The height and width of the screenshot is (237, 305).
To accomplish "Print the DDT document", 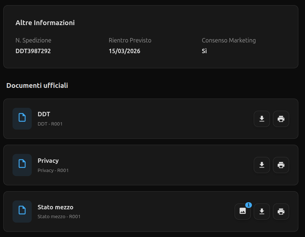I will point(281,119).
